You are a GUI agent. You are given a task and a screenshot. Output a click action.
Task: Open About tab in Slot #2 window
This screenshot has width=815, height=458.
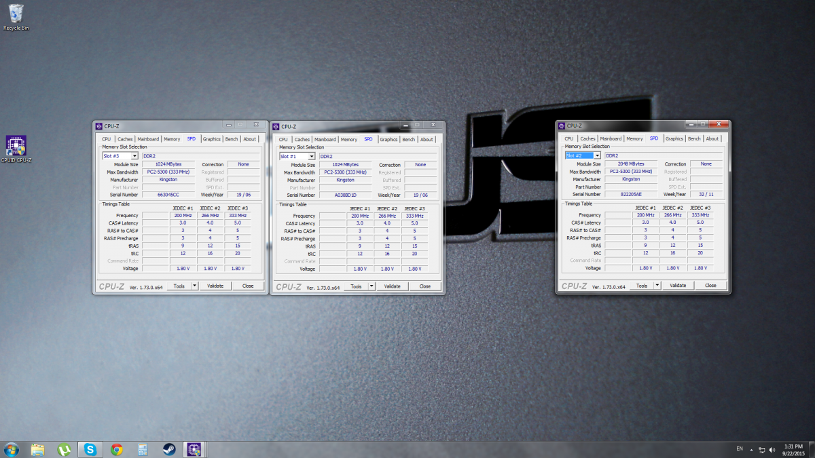(x=712, y=138)
